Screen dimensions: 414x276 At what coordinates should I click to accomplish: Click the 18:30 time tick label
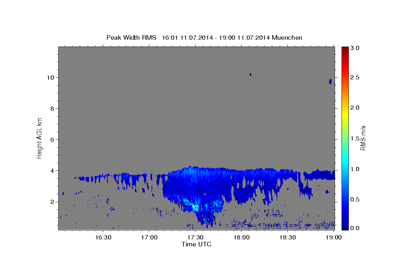pyautogui.click(x=287, y=237)
